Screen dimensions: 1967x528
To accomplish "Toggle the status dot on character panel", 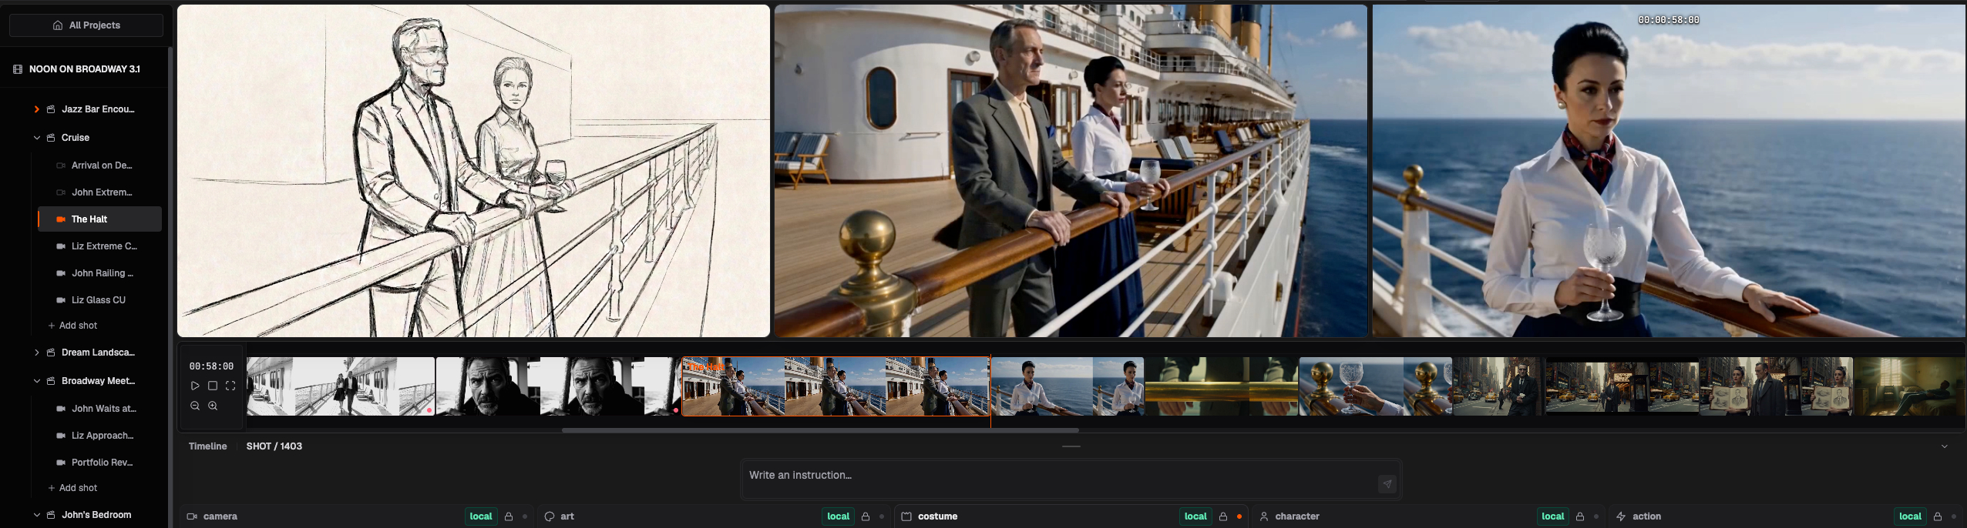I will pyautogui.click(x=1596, y=516).
